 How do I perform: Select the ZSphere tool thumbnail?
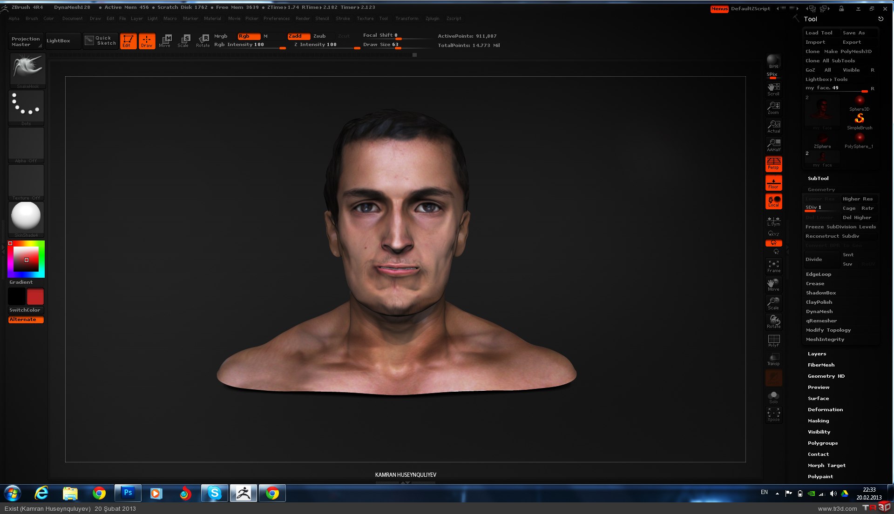pos(822,140)
